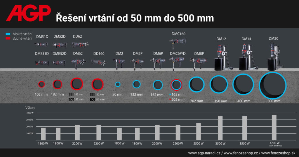Click the "Řešení vrtání od 50 mm do 500 mm" title
This screenshot has height=157, width=299.
[135, 18]
